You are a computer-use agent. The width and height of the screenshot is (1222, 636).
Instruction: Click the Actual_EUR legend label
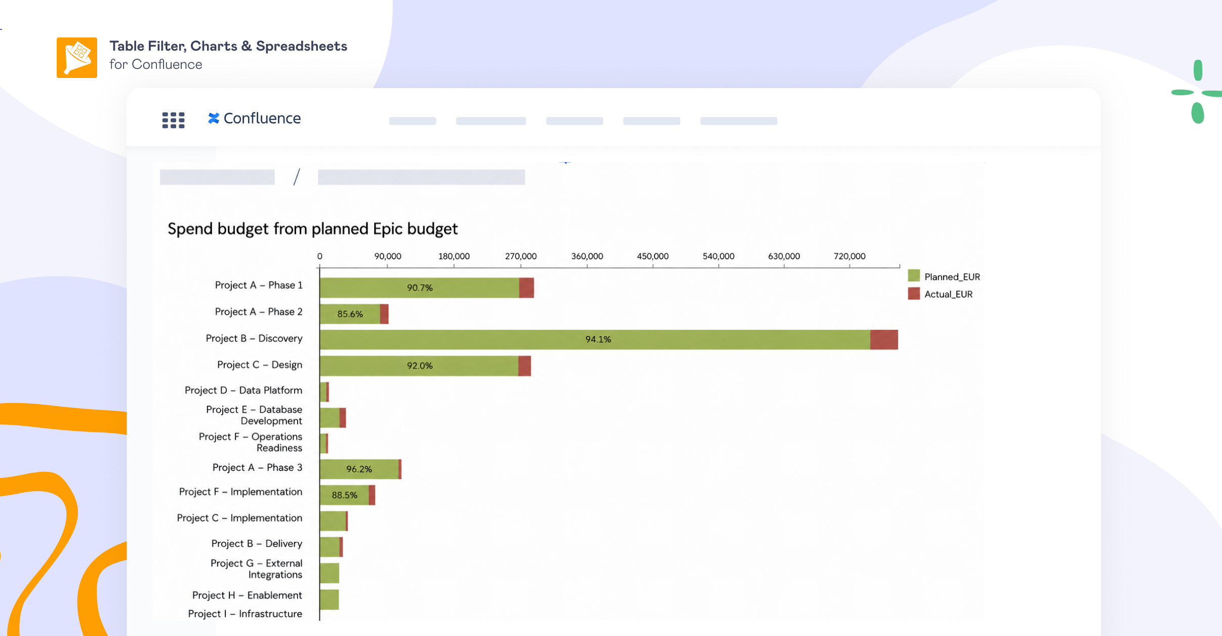click(948, 294)
